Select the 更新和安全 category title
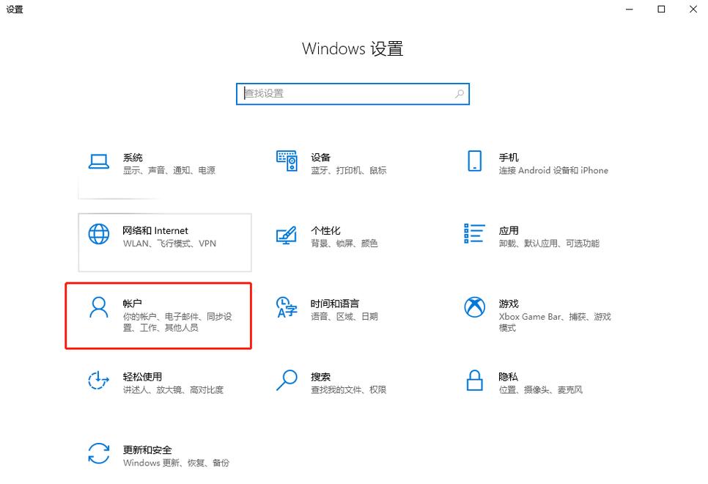Screen dimensions: 708x484 tap(147, 450)
